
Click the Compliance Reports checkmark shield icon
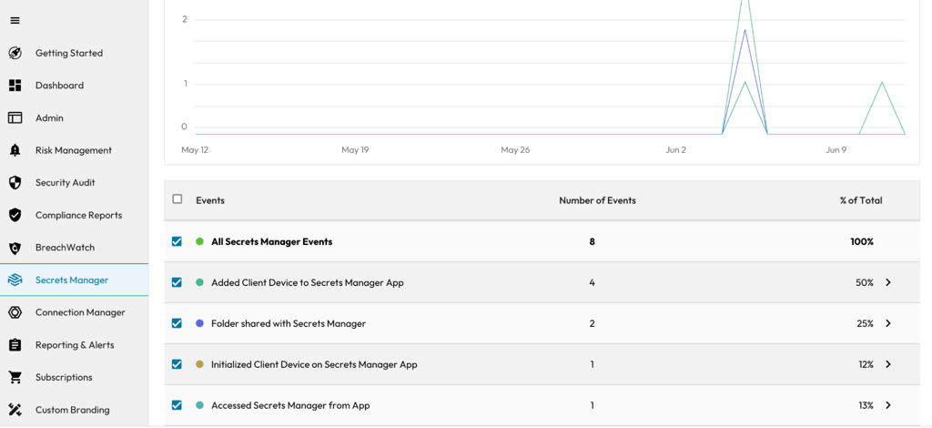tap(15, 215)
